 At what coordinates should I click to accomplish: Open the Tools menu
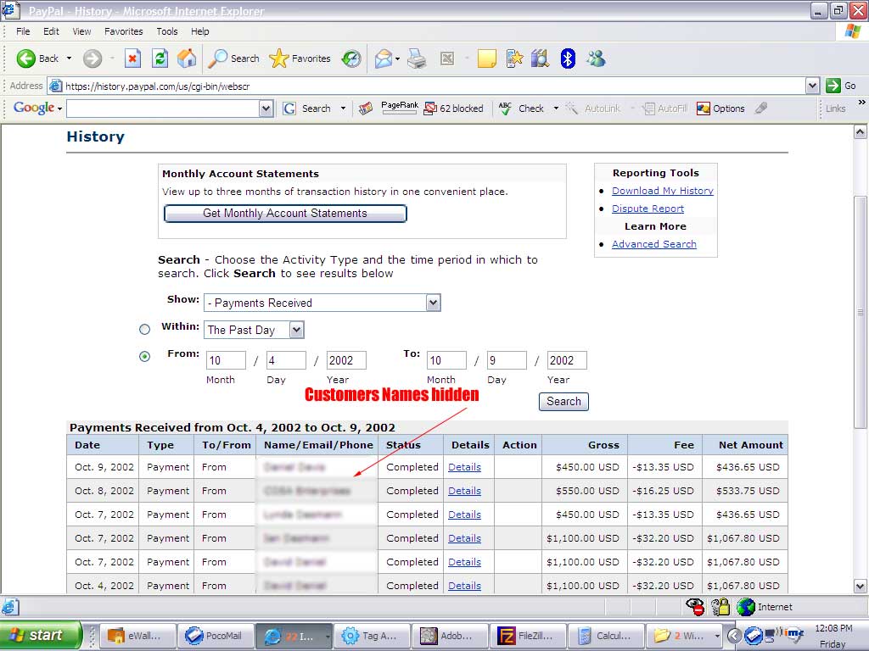pyautogui.click(x=167, y=31)
